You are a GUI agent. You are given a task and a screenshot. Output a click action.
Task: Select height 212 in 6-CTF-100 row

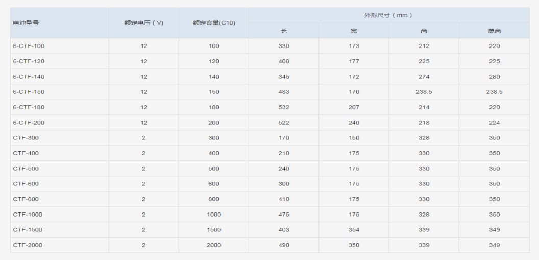coord(424,46)
